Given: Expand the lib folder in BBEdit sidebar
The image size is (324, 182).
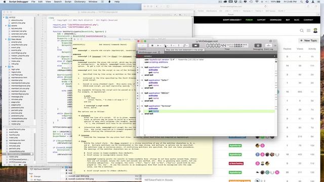Looking at the screenshot, I should click(x=6, y=67).
